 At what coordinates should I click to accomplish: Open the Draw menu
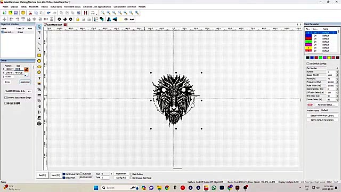pos(14,7)
